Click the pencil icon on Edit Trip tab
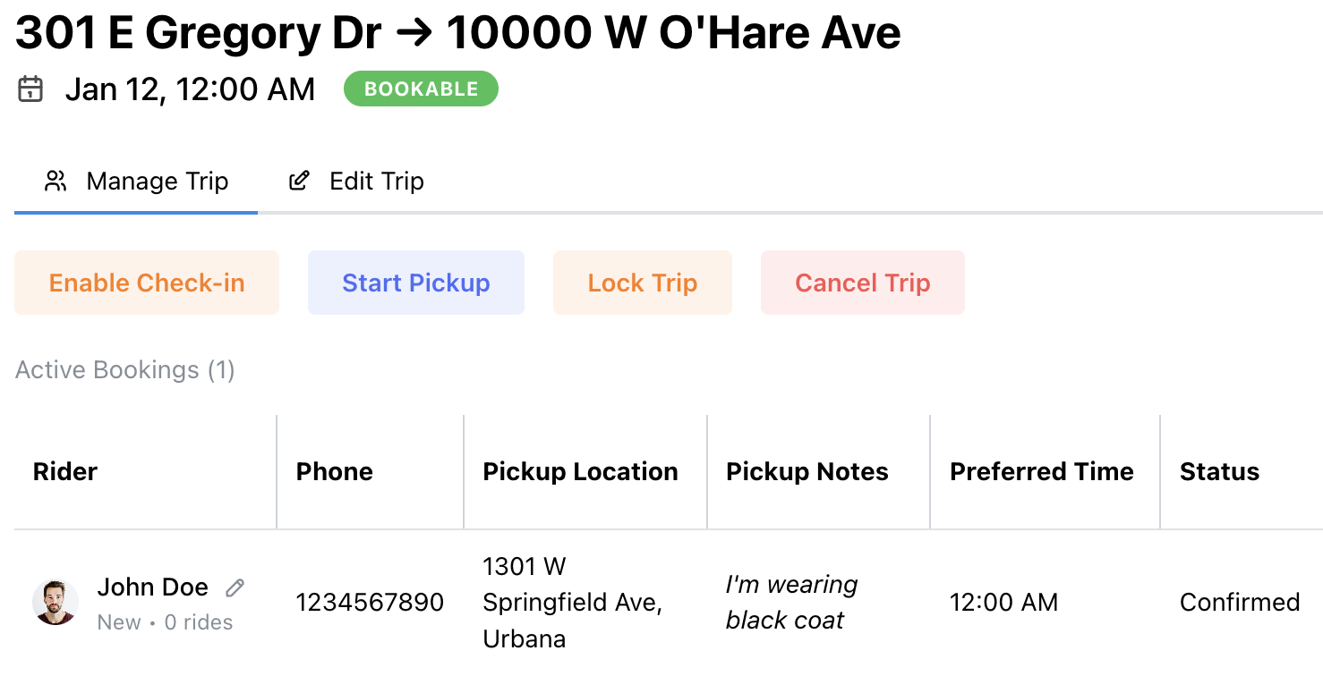This screenshot has height=676, width=1323. point(298,181)
